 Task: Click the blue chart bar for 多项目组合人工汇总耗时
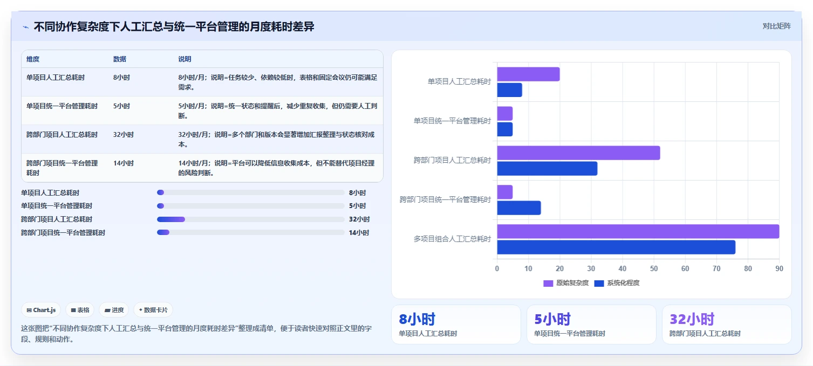(616, 247)
